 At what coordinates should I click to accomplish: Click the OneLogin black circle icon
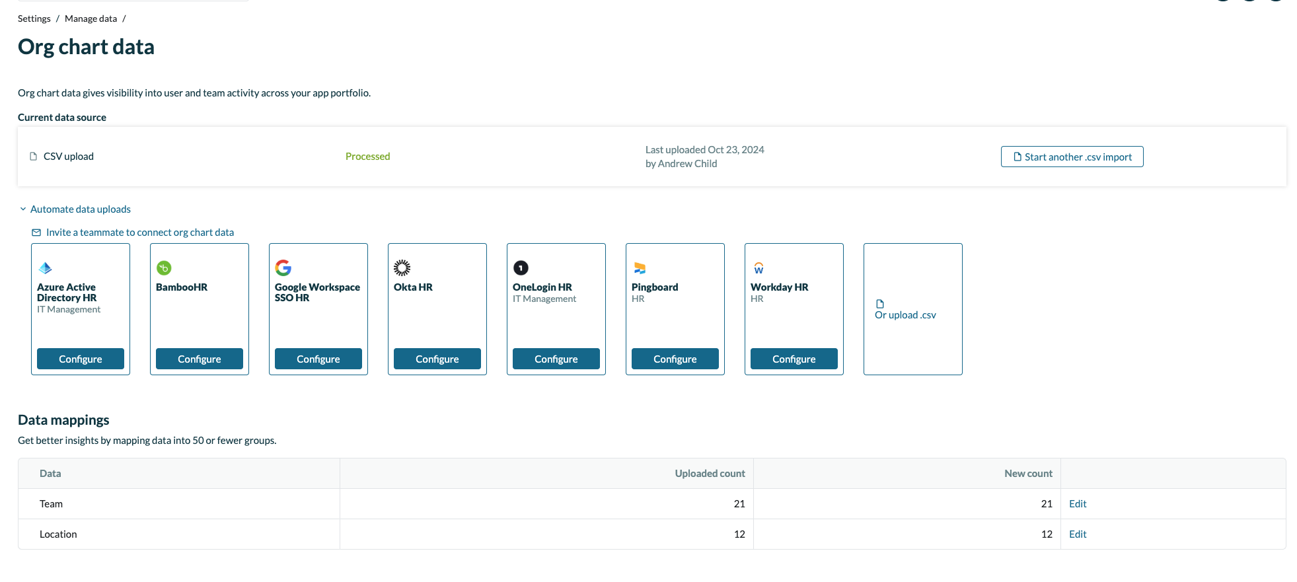pos(521,268)
